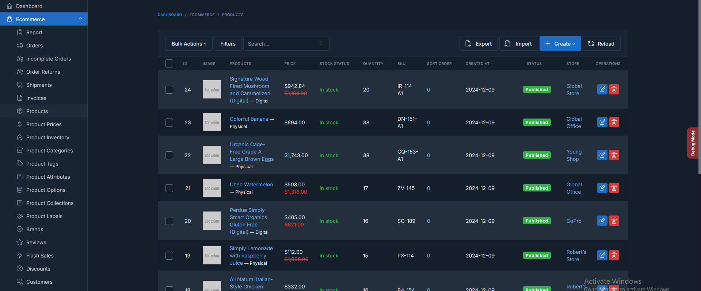Viewport: 701px width, 291px height.
Task: Go to Orders in the sidebar menu
Action: (34, 46)
